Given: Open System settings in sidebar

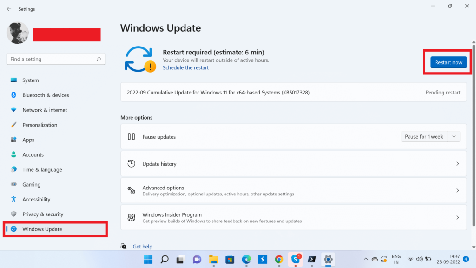Looking at the screenshot, I should point(55,80).
